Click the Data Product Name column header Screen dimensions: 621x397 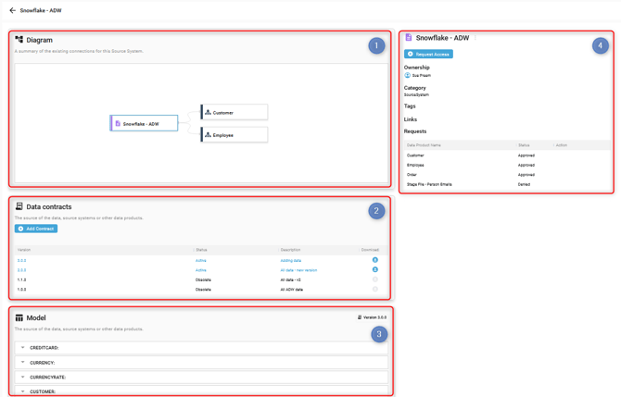[x=424, y=145]
